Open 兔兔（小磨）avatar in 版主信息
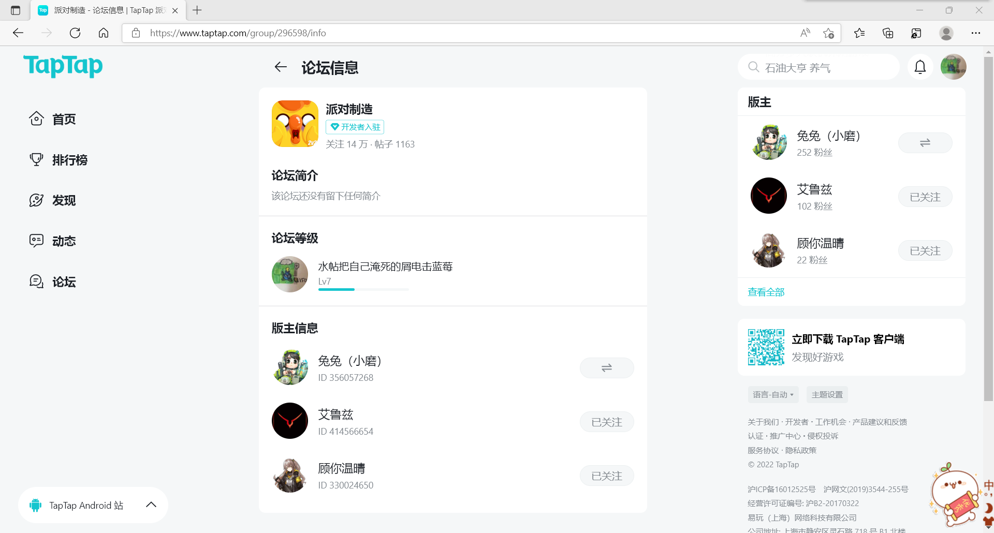The image size is (994, 533). point(290,367)
